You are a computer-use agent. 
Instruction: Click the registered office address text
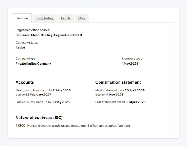pos(49,35)
